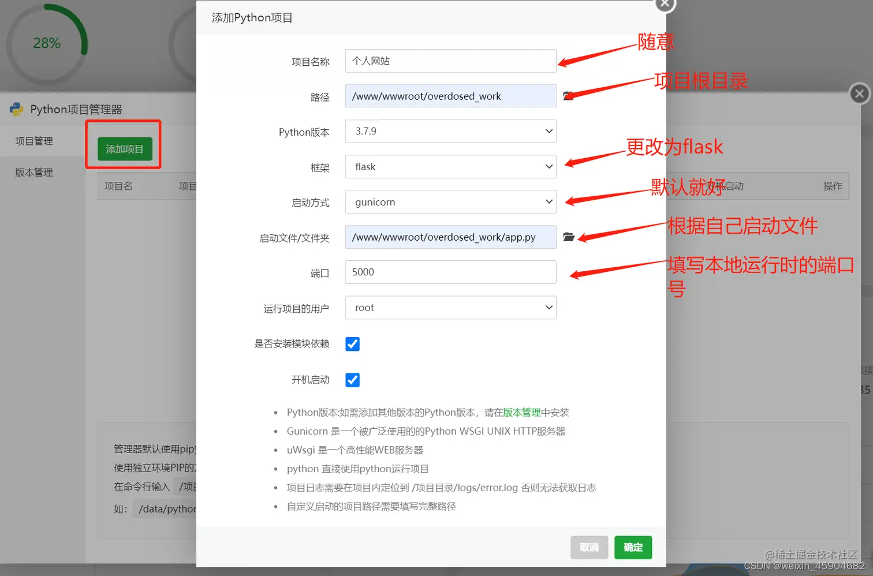Disable the 开机启动 checkbox
This screenshot has width=873, height=576.
[x=352, y=380]
